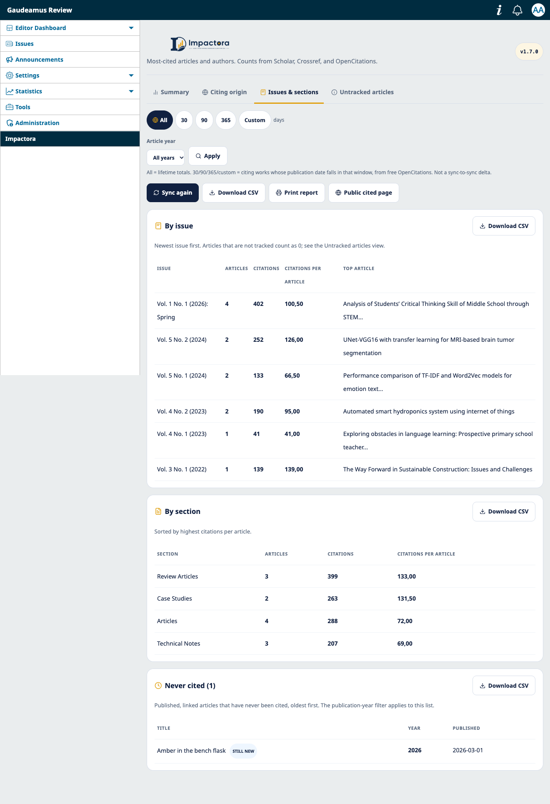
Task: Download CSV for the By section table
Action: (504, 511)
